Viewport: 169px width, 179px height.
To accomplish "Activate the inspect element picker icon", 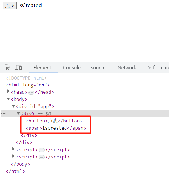I will point(7,67).
